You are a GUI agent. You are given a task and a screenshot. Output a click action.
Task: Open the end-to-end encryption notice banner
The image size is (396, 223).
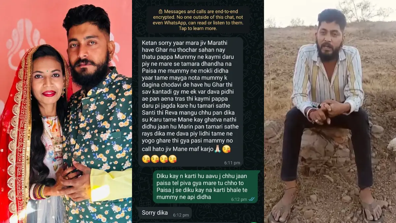[198, 20]
